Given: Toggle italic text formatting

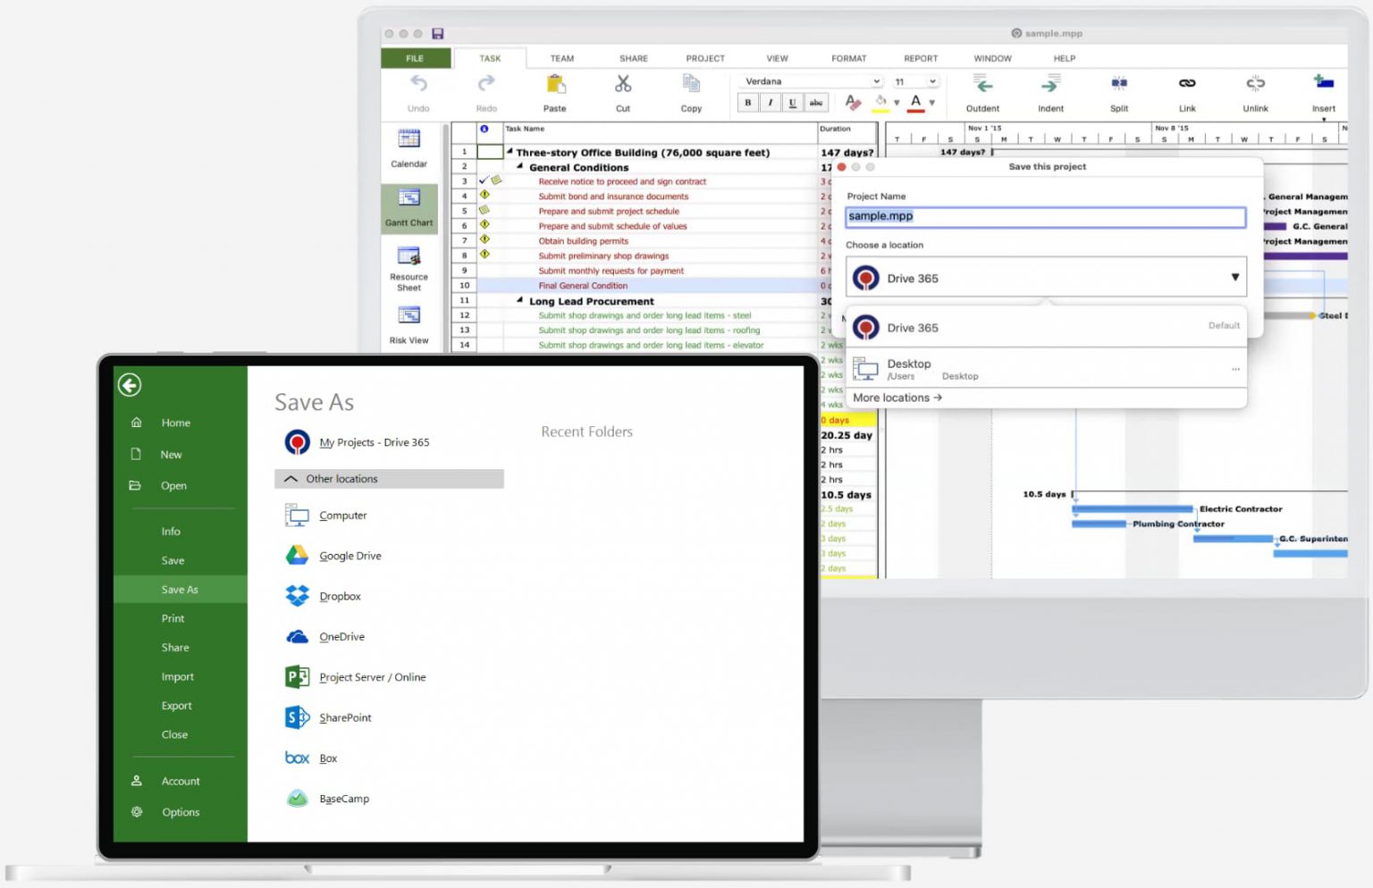Looking at the screenshot, I should [771, 103].
